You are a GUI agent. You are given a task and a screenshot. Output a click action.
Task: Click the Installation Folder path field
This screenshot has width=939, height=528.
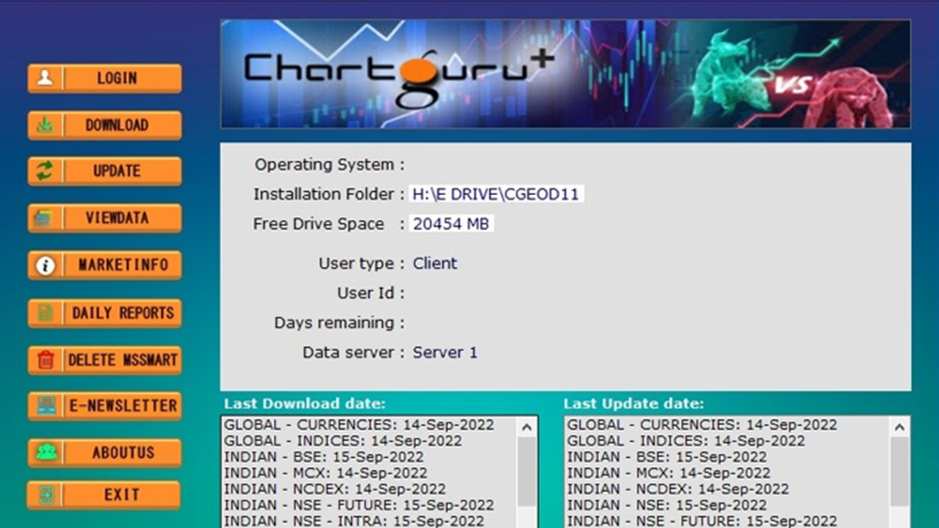click(496, 194)
